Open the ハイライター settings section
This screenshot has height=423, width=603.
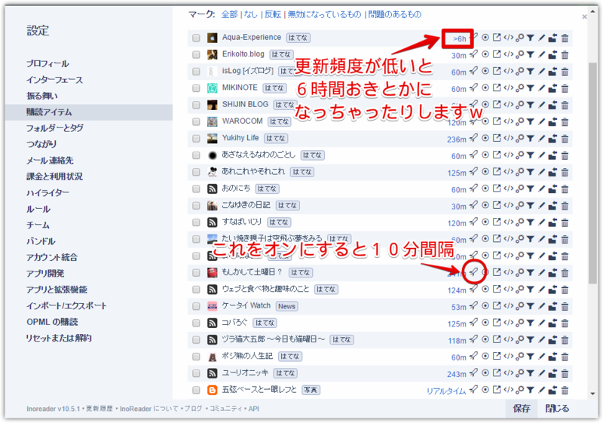(47, 193)
